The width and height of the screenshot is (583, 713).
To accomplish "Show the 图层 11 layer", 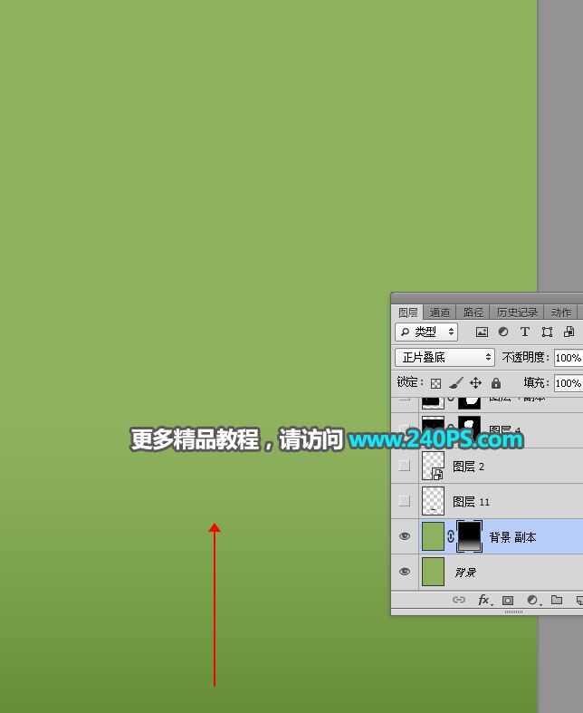I will tap(405, 501).
